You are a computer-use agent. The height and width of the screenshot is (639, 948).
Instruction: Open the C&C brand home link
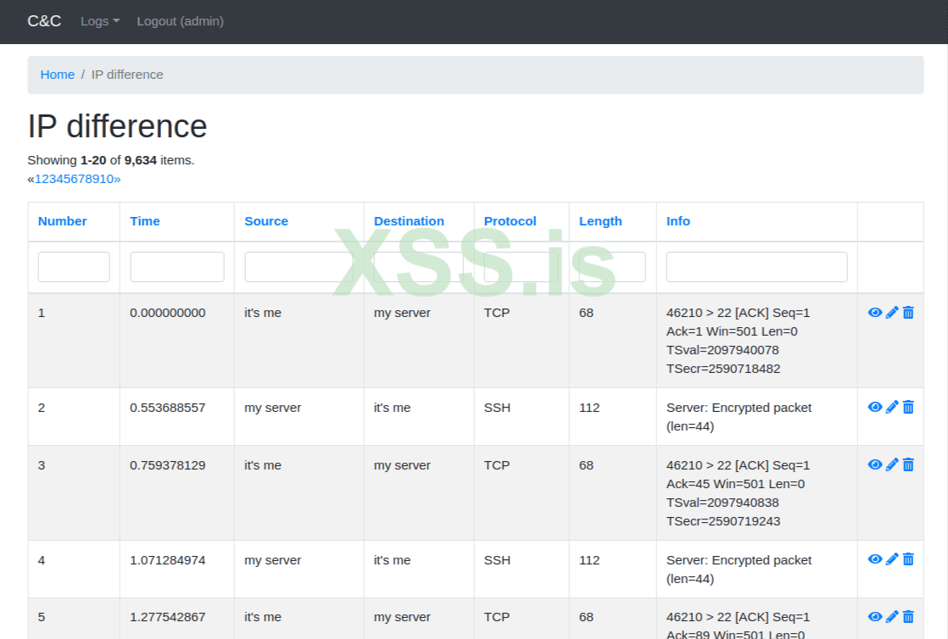[x=44, y=21]
